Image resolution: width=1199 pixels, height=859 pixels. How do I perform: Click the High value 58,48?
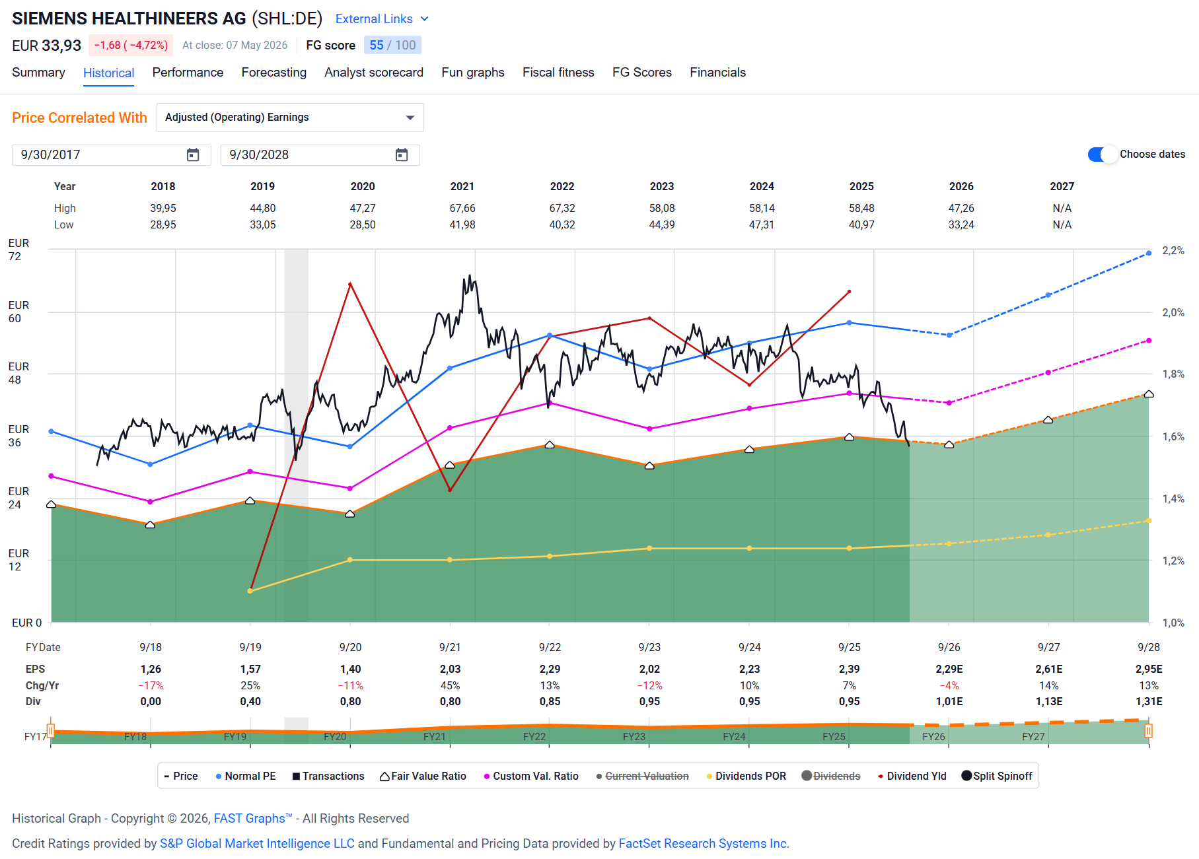[861, 208]
